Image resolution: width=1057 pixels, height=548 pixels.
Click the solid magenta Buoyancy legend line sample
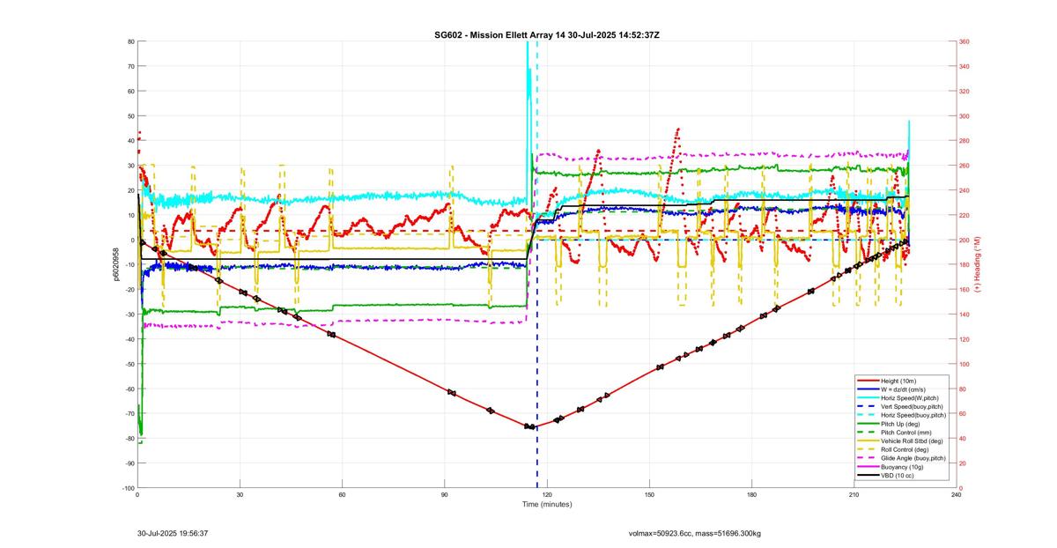[867, 467]
